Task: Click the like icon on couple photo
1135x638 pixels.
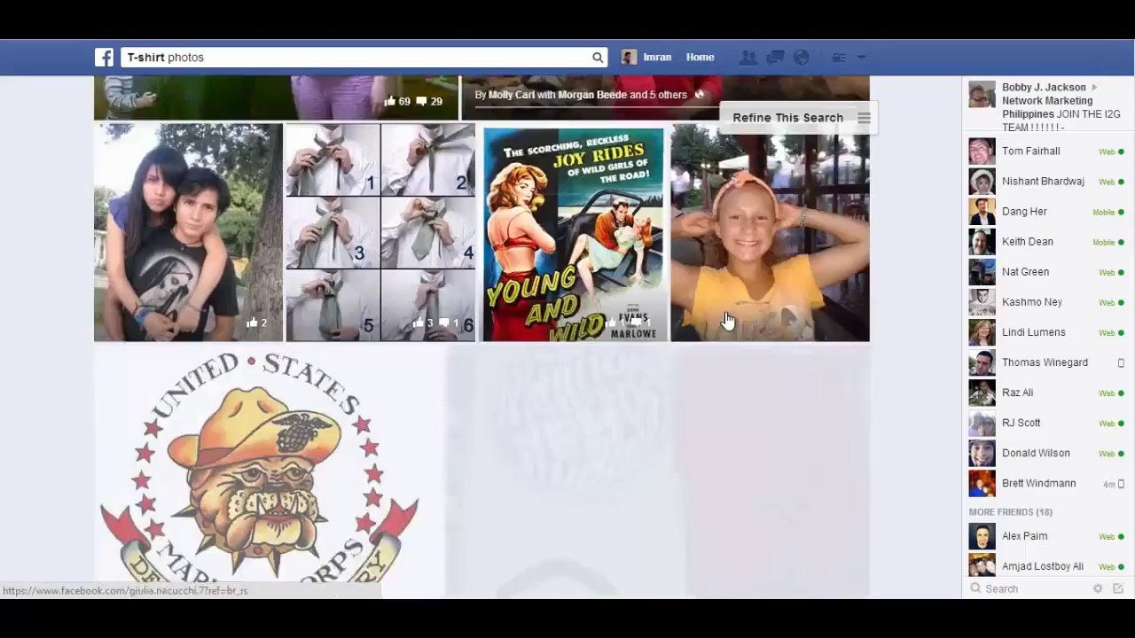Action: tap(252, 323)
